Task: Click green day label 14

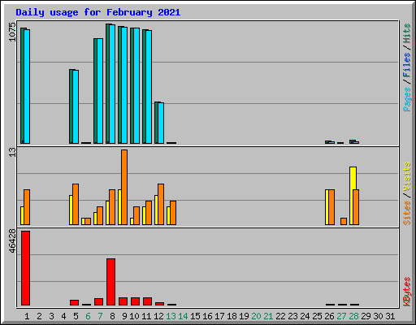Action: click(183, 316)
